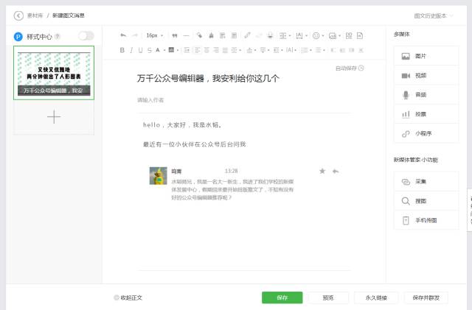472x310 pixels.
Task: Apply the font color A swatch
Action: click(x=158, y=50)
